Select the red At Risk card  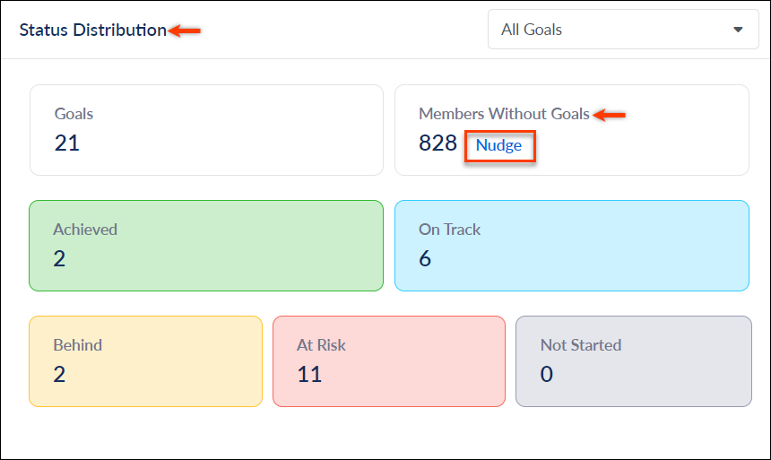pyautogui.click(x=389, y=361)
